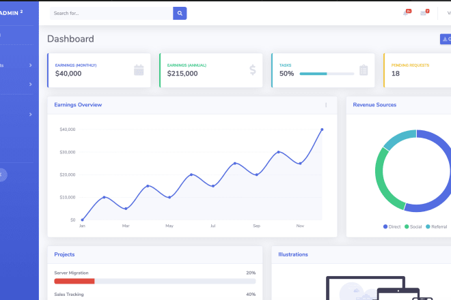Open the messages envelope icon
The width and height of the screenshot is (451, 300).
tap(424, 13)
